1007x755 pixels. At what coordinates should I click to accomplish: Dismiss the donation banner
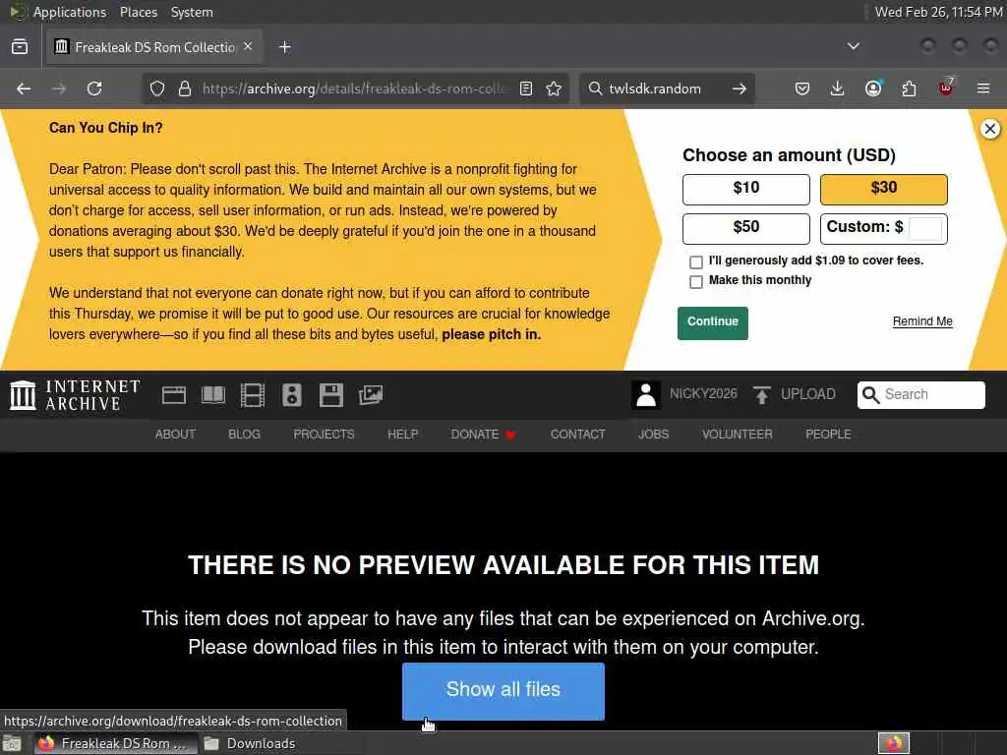[x=990, y=129]
